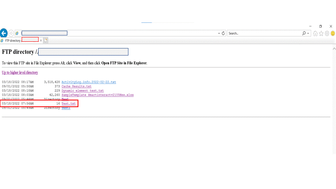Go to the Home page icon
This screenshot has height=189, width=336.
(316, 33)
